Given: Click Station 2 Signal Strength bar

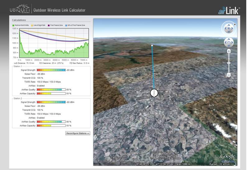Looking at the screenshot, I should [51, 102].
